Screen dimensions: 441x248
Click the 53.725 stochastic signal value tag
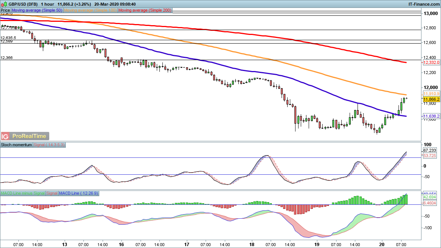[x=430, y=156]
